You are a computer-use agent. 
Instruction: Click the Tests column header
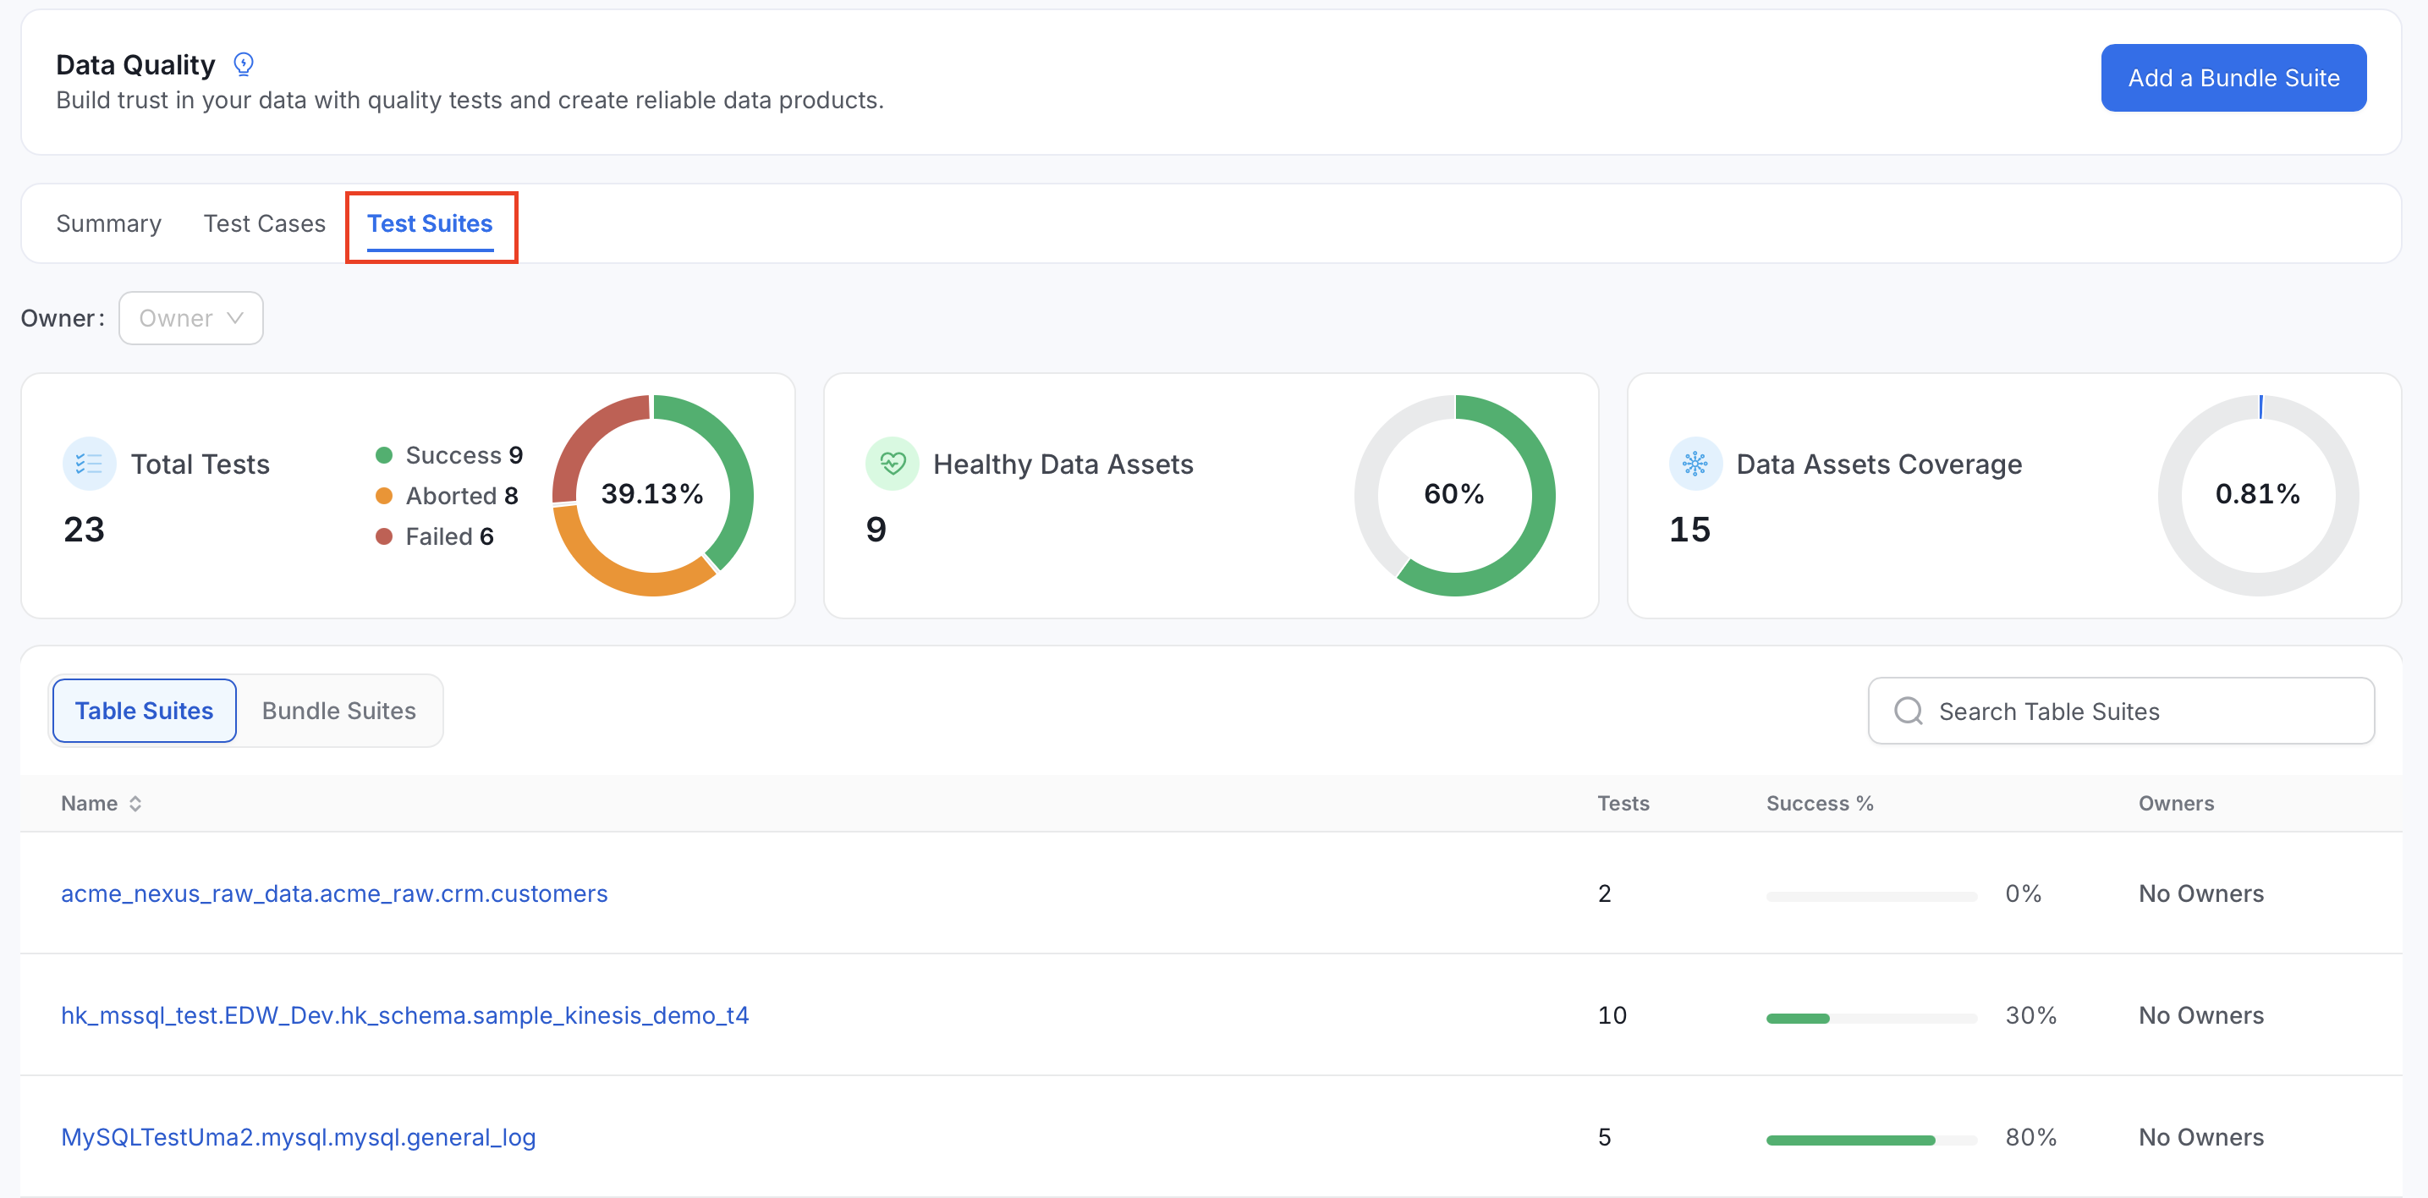tap(1623, 804)
